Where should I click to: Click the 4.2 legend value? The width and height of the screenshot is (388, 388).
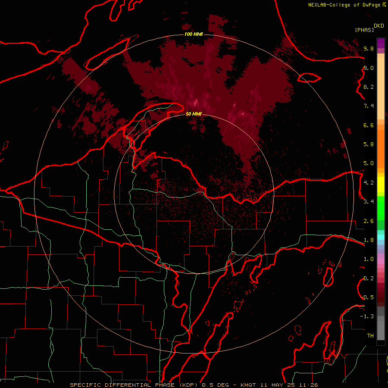[369, 183]
